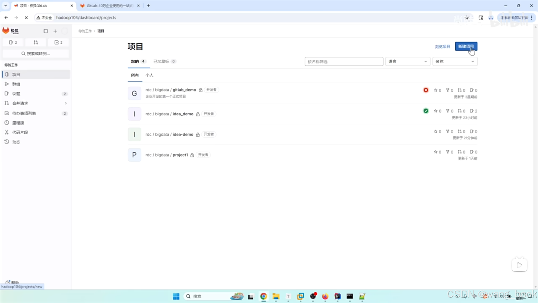538x303 pixels.
Task: Click the issues count of gitlab_demo
Action: coord(474,90)
